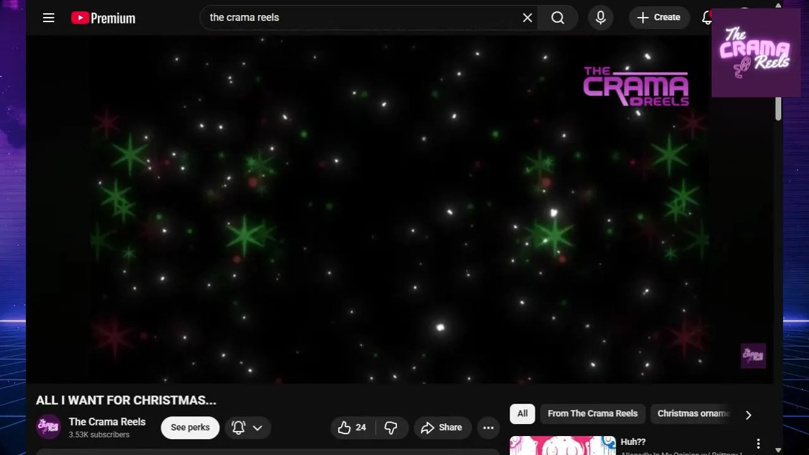Open the notifications bell in the header
The width and height of the screenshot is (809, 455).
[707, 18]
